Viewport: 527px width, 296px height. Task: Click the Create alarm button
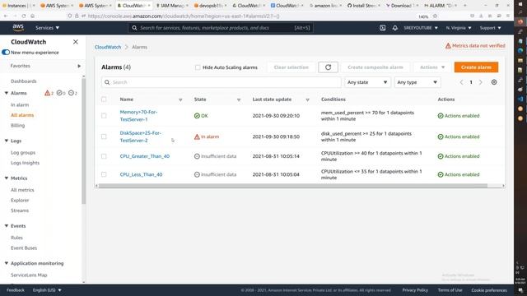click(476, 67)
